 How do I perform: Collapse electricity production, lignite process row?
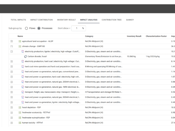12,51
